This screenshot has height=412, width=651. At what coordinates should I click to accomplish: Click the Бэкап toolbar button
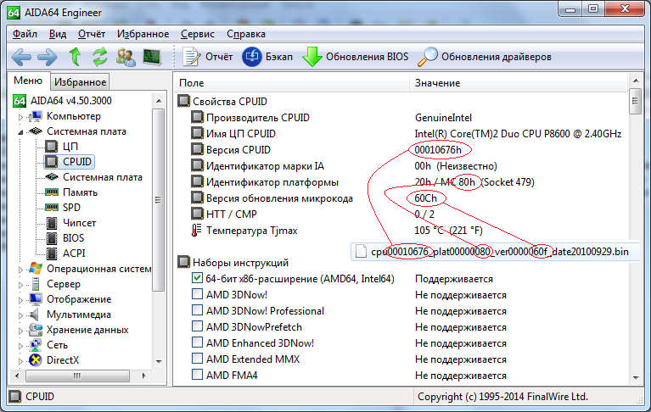point(267,57)
